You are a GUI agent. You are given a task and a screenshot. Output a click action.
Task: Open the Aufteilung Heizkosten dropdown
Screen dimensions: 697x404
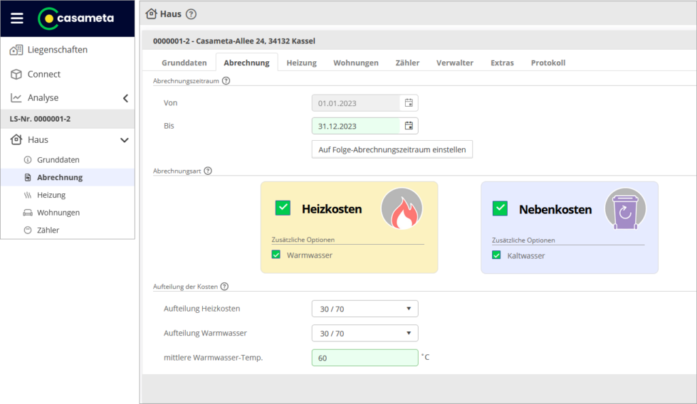click(x=364, y=309)
